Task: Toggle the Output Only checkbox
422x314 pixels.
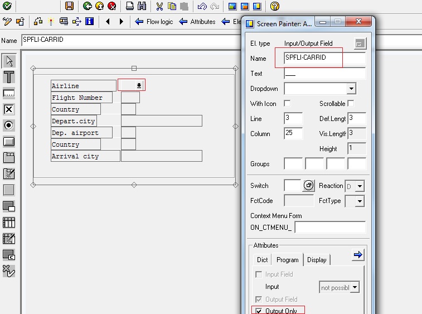Action: pyautogui.click(x=258, y=311)
